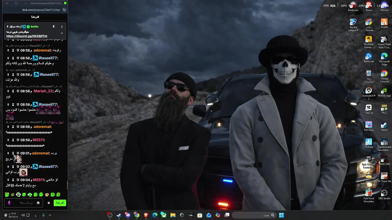Viewport: 392px width, 220px height.
Task: Click the purple microphone in message box
Action: click(9, 203)
